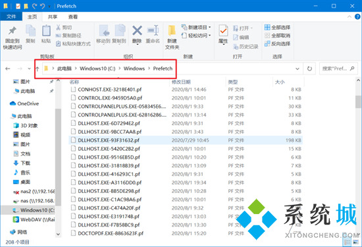
Task: Click the Windows breadcrumb in the address bar
Action: point(134,69)
